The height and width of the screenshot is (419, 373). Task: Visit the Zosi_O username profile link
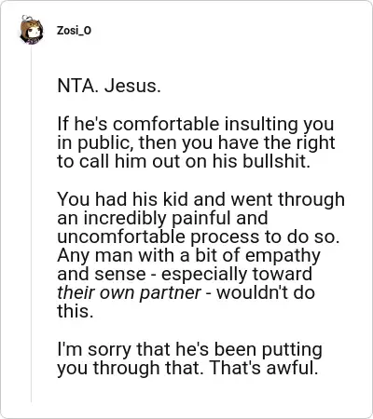[x=74, y=31]
